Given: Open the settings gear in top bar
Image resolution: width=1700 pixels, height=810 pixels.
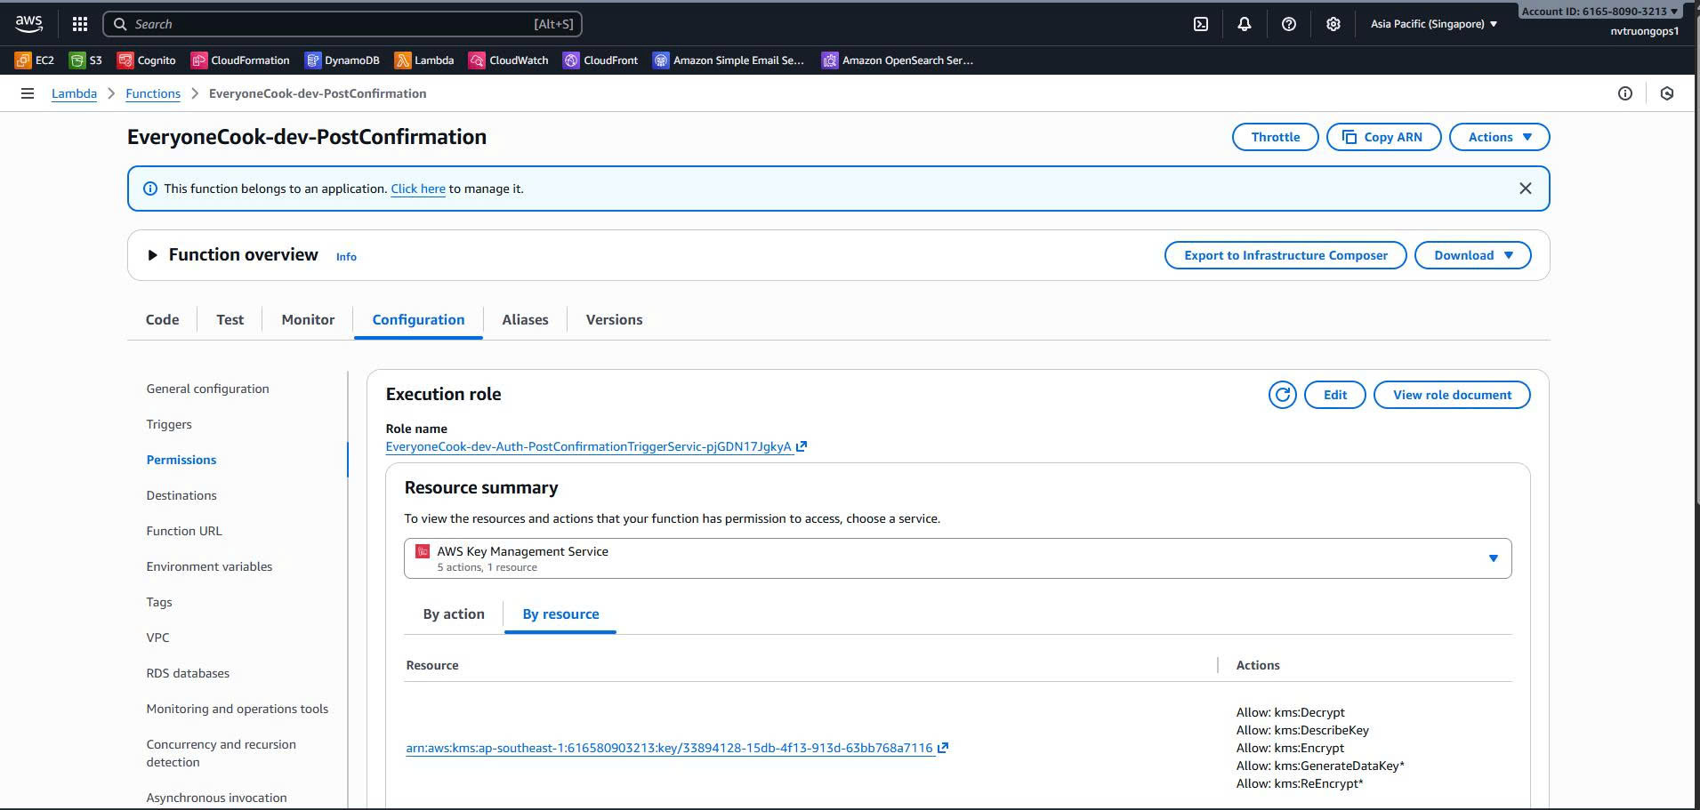Looking at the screenshot, I should 1333,24.
